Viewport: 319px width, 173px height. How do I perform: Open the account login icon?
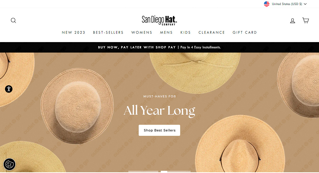click(292, 21)
